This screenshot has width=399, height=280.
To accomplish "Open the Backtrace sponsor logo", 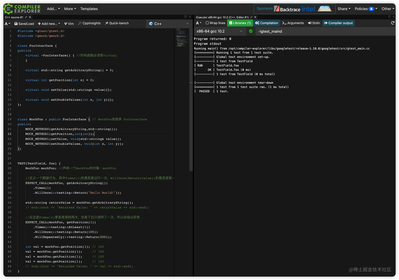I will click(287, 9).
